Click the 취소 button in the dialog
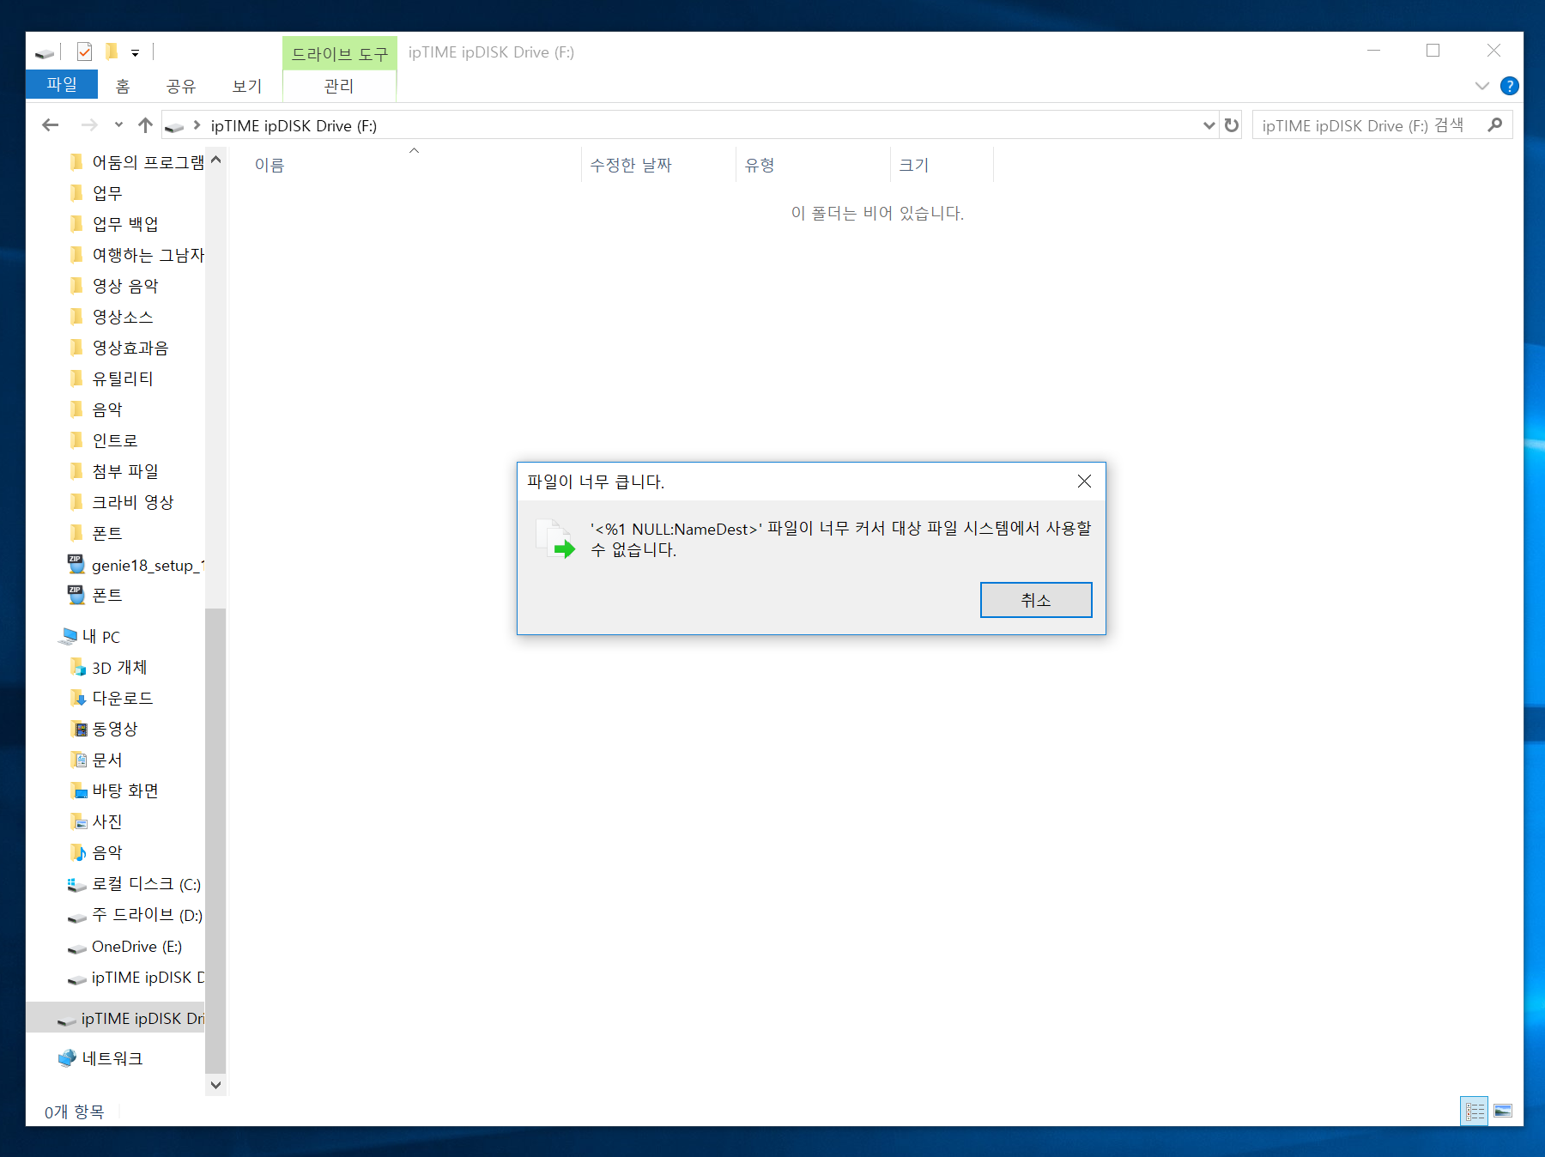The image size is (1545, 1157). [x=1036, y=600]
